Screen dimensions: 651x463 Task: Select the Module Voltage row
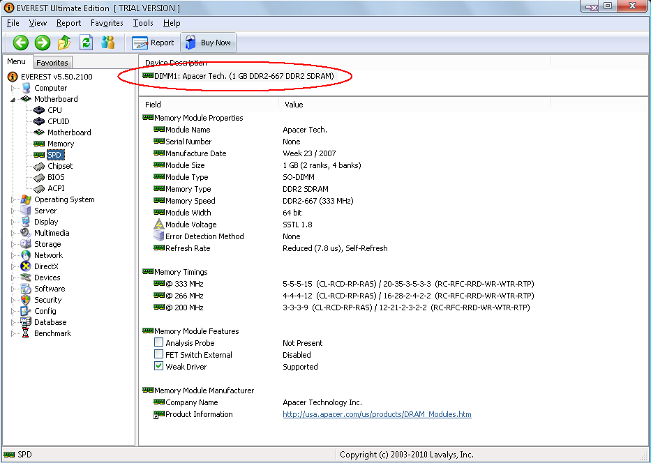(233, 225)
